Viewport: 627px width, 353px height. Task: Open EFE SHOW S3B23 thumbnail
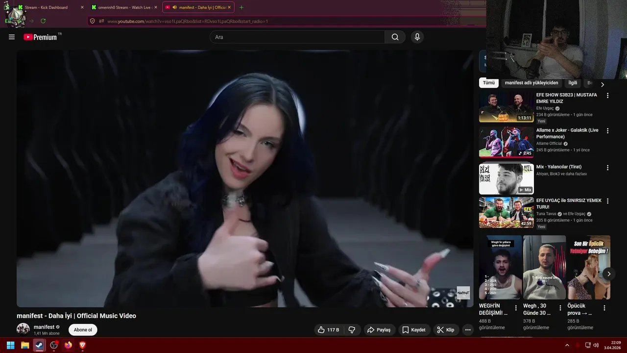coord(506,107)
